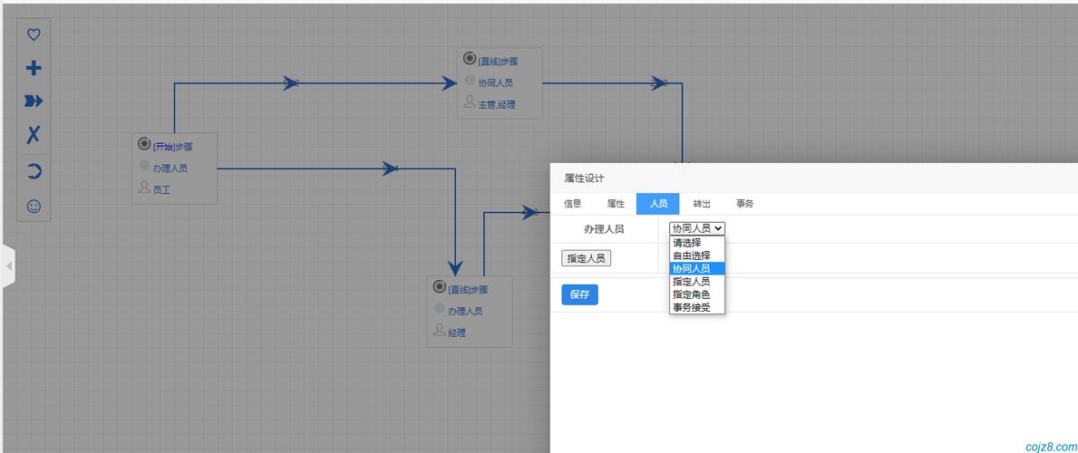Click the blue 保存 button
The height and width of the screenshot is (453, 1078).
click(x=579, y=294)
